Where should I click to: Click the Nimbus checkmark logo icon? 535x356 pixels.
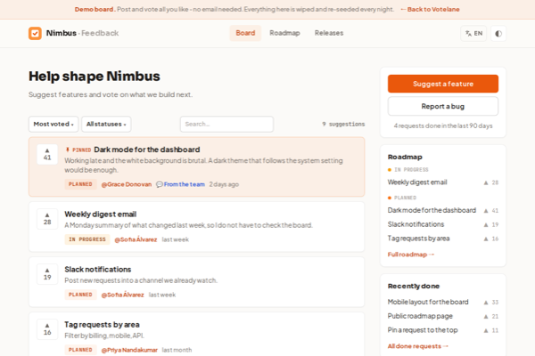click(35, 34)
